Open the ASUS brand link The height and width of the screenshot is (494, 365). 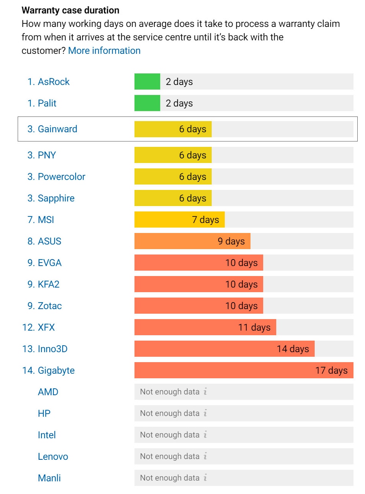click(49, 241)
